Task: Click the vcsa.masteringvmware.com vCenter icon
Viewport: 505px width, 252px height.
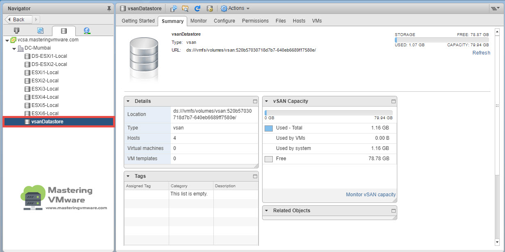Action: 14,40
